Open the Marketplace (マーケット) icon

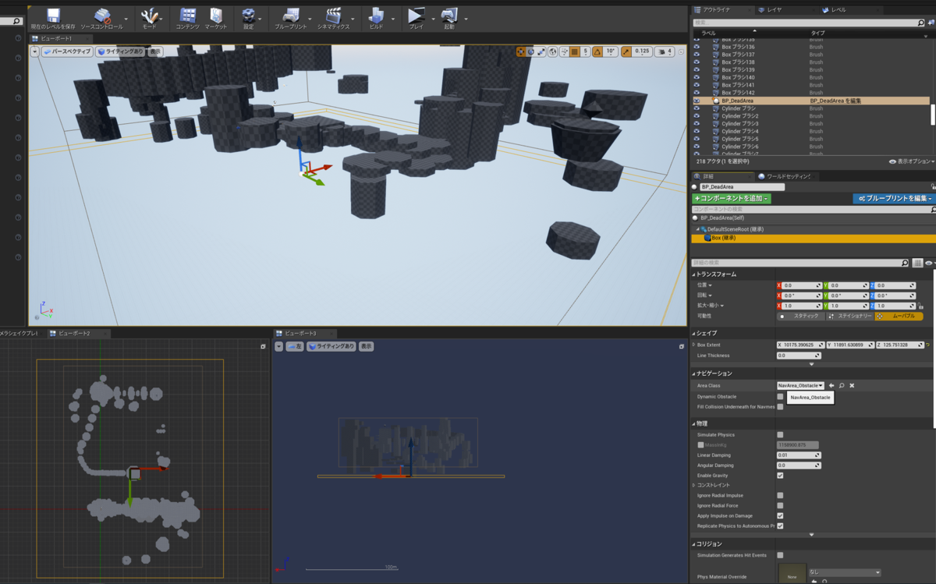point(216,16)
